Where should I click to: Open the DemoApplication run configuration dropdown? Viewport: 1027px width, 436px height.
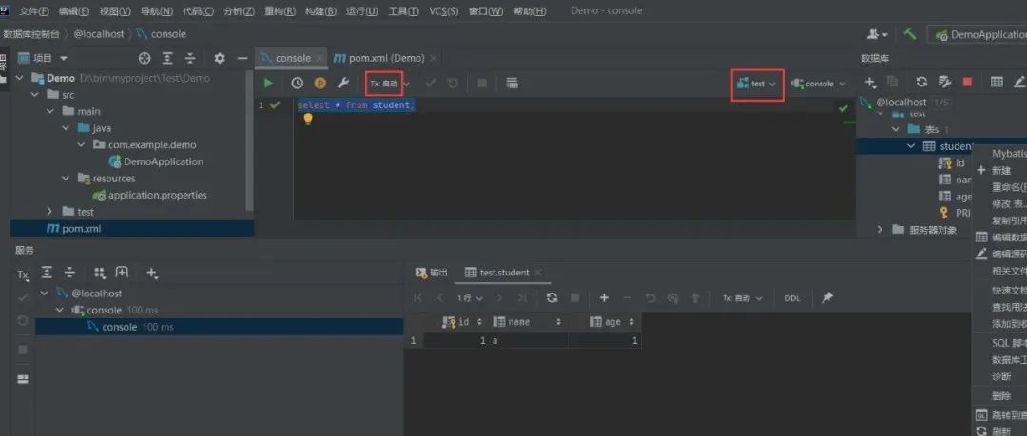tap(980, 35)
